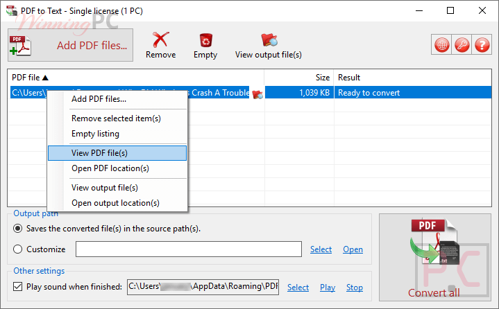The height and width of the screenshot is (309, 499).
Task: Click the Convert all button
Action: click(x=434, y=257)
